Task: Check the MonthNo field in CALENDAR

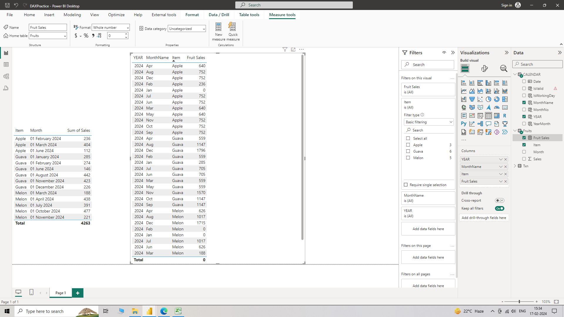Action: coord(524,109)
